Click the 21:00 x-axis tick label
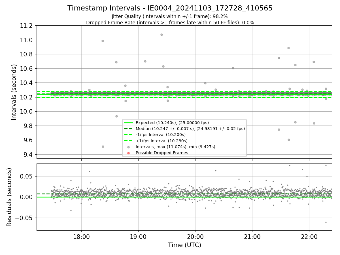The image size is (340, 255). (x=252, y=236)
